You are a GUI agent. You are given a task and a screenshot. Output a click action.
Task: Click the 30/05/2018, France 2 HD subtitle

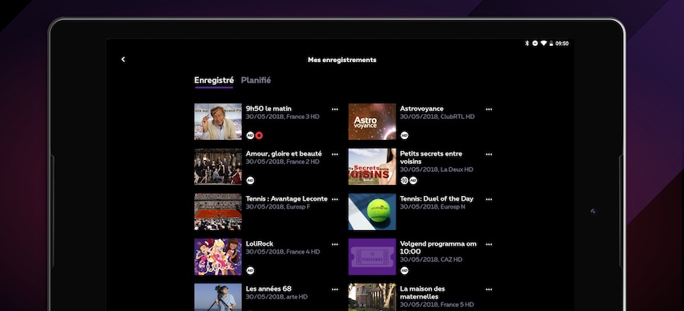(283, 162)
